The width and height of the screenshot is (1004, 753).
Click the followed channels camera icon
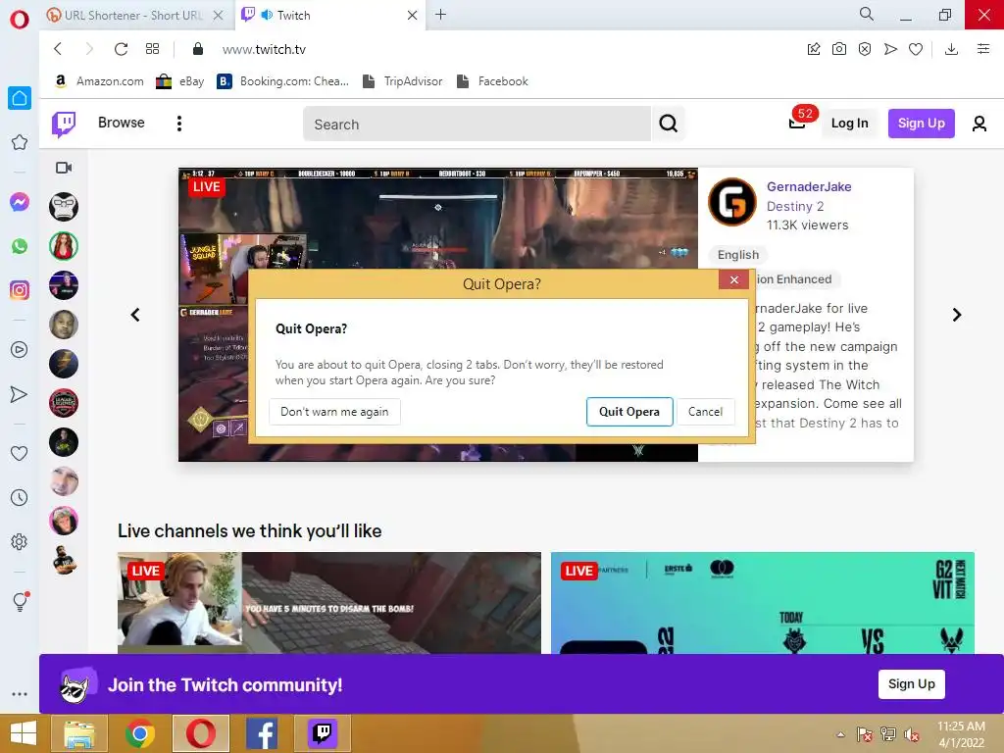(x=64, y=168)
